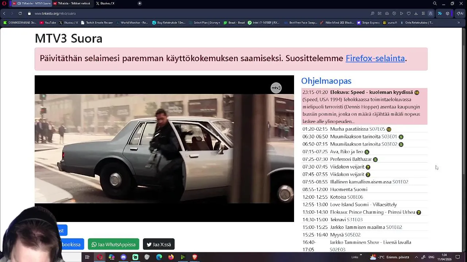This screenshot has height=262, width=467.
Task: Reload the page with refresh icon
Action: [20, 13]
